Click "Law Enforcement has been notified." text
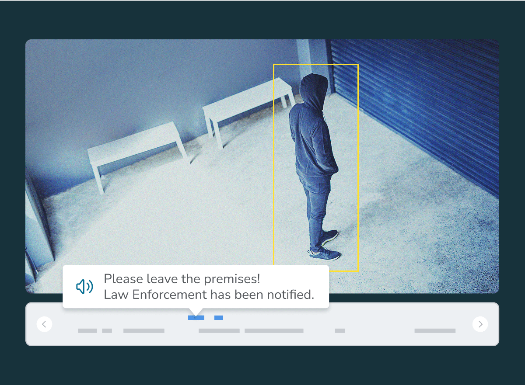Image resolution: width=525 pixels, height=385 pixels. click(x=209, y=295)
